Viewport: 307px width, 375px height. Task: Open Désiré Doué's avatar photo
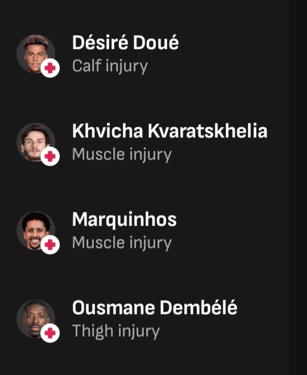(36, 54)
